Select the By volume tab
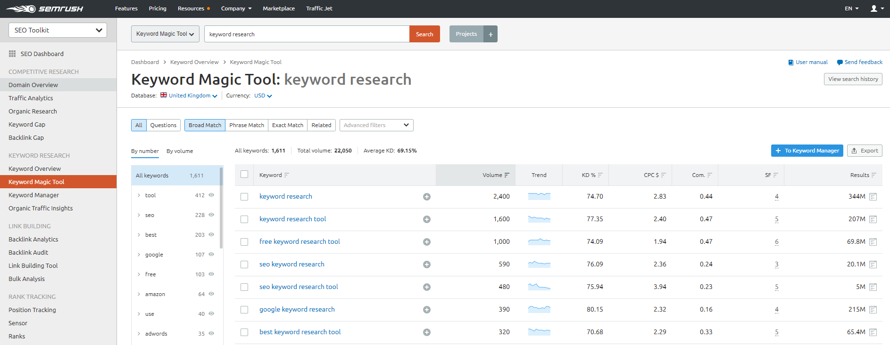Screen dimensions: 890x345 (x=180, y=151)
